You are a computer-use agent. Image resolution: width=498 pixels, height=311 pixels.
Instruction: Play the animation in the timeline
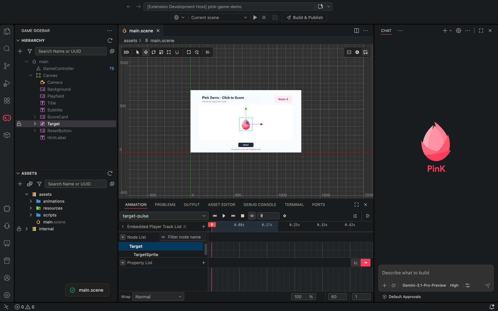(224, 216)
